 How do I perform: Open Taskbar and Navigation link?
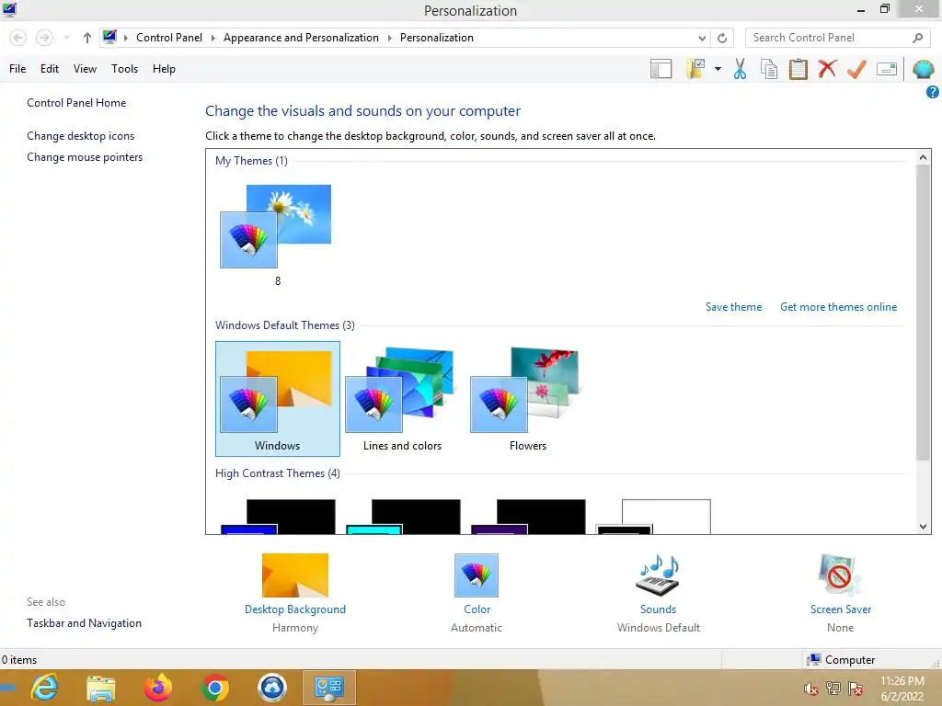click(84, 623)
